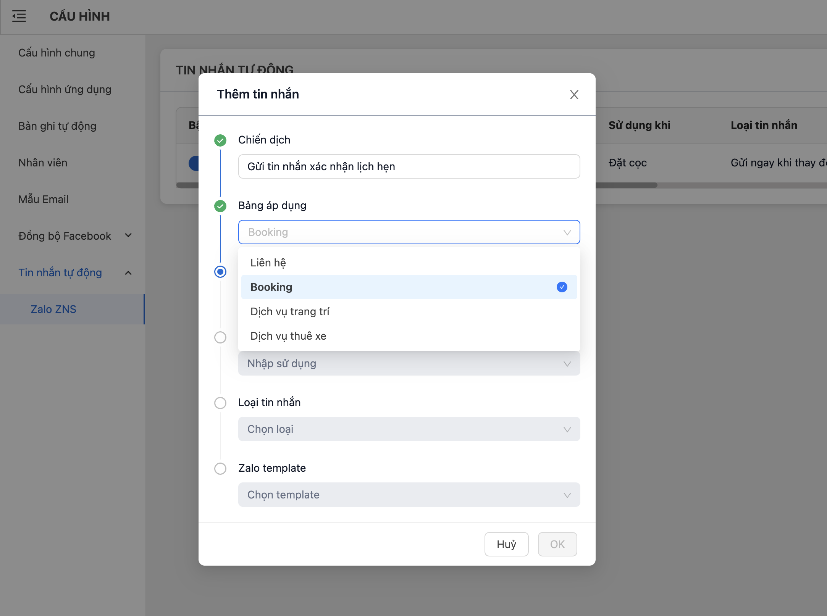Close the Thêm tin nhắn dialog
Image resolution: width=827 pixels, height=616 pixels.
coord(574,95)
